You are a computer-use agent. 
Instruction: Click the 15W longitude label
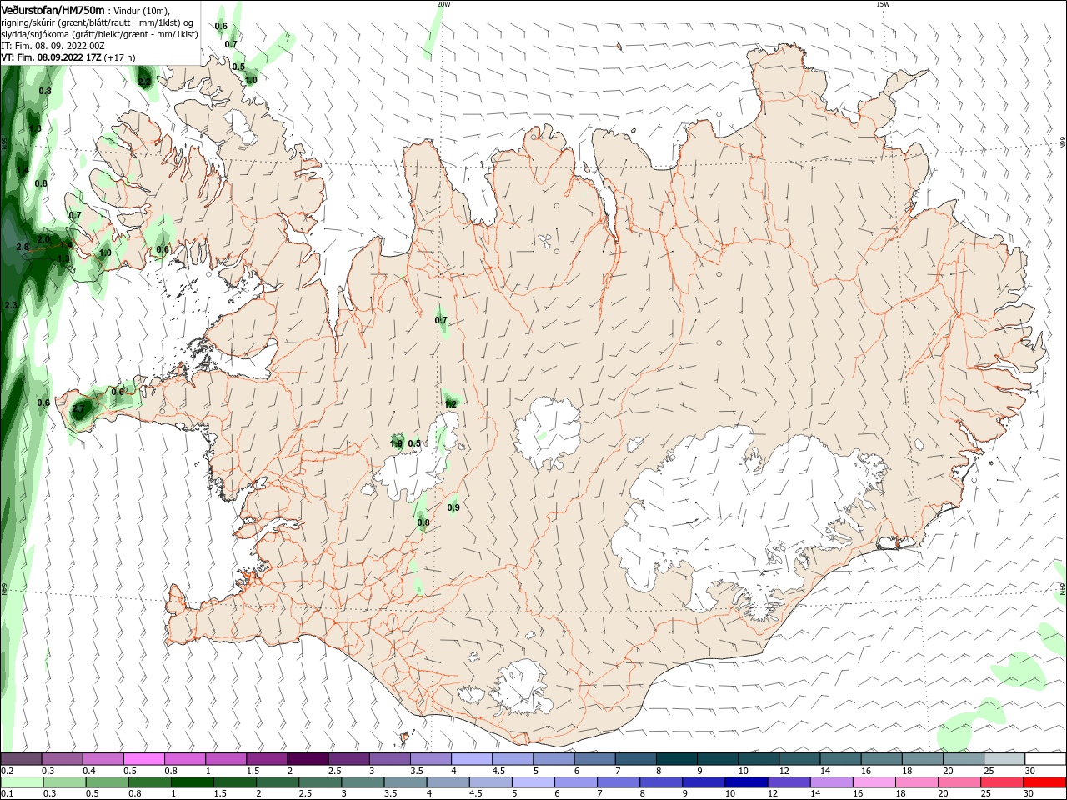[883, 4]
